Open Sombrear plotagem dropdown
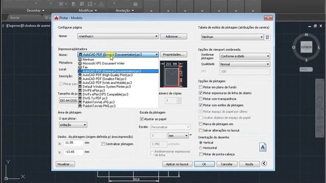326x183 pixels. tap(244, 56)
